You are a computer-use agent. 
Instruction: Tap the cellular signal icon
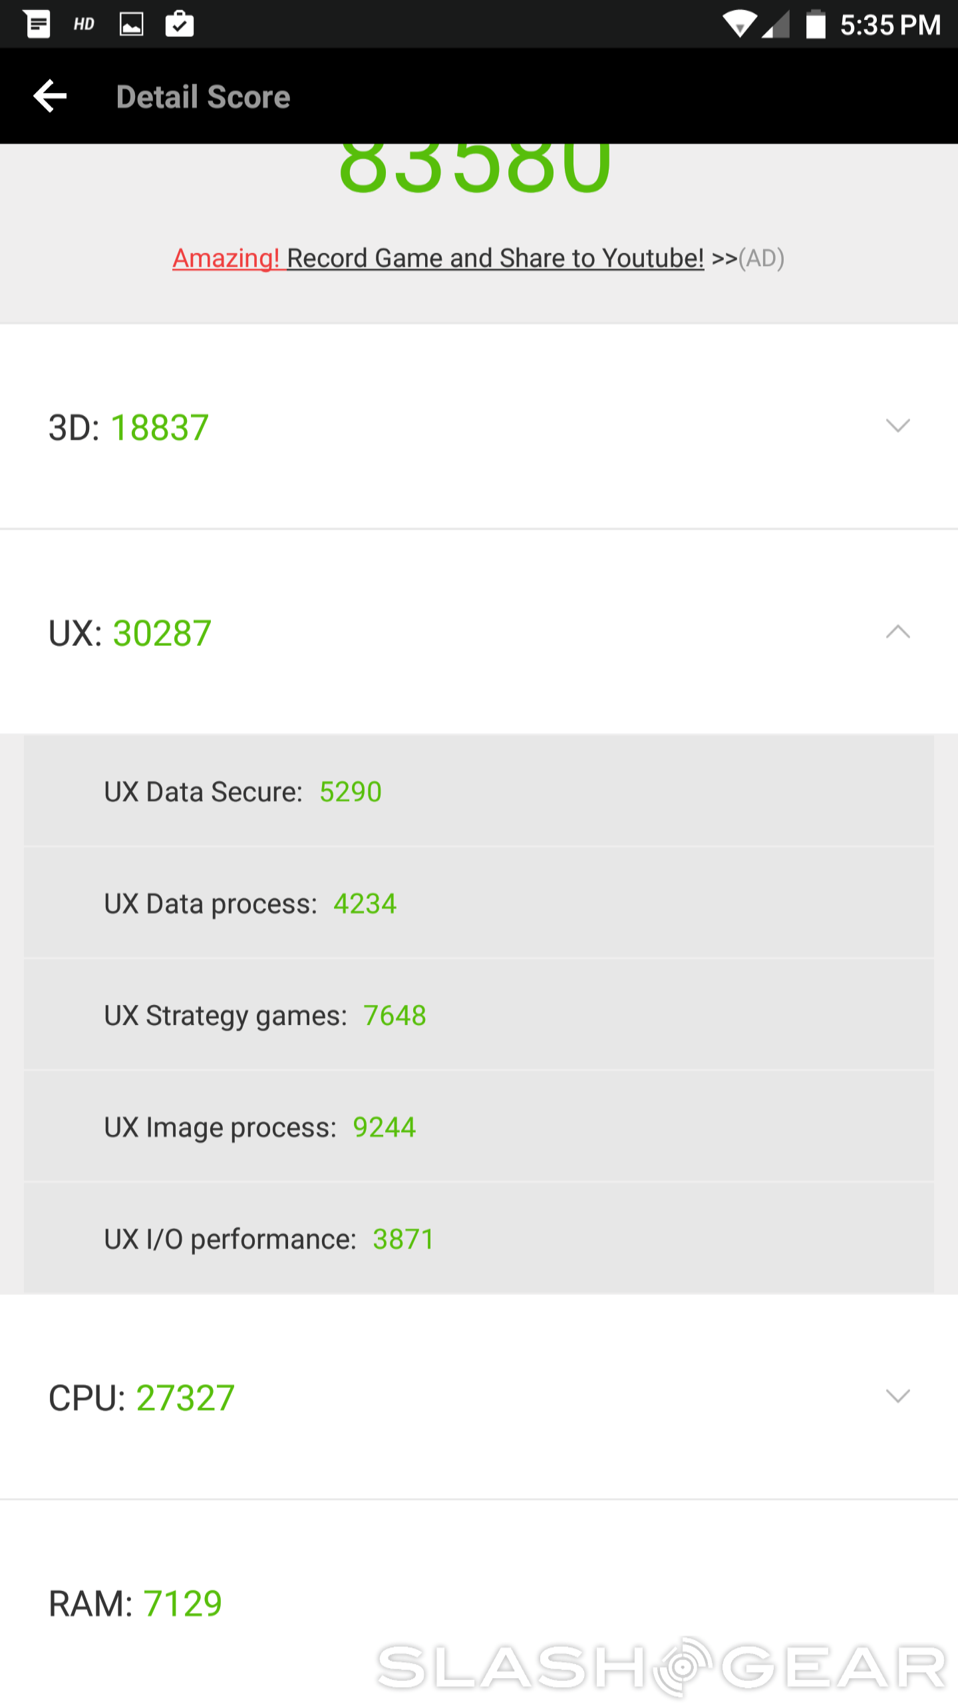[x=776, y=25]
